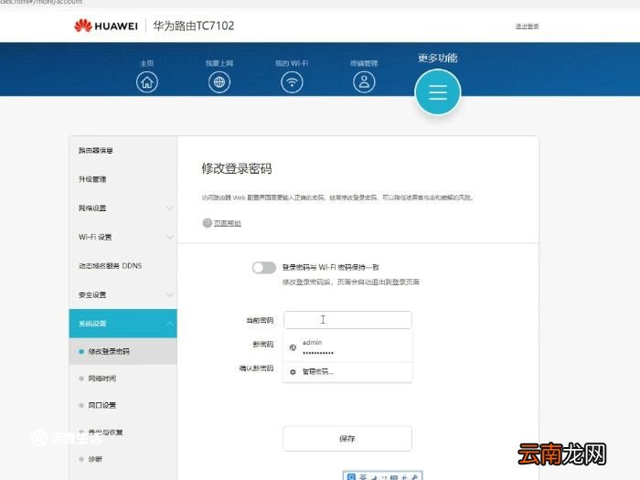640x480 pixels.
Task: Click the save button
Action: click(x=347, y=439)
